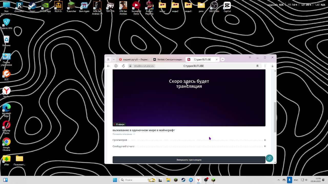Select MTA San Andreas shortcut

97,8
